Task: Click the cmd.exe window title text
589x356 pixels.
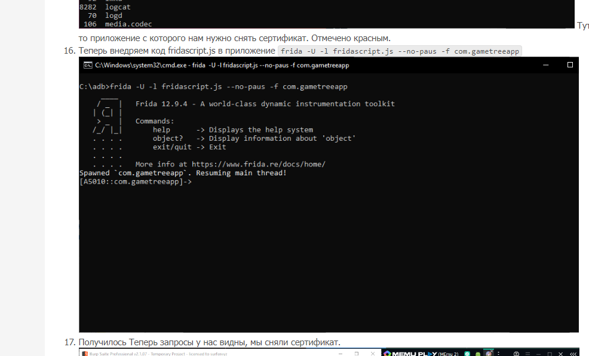Action: point(222,65)
